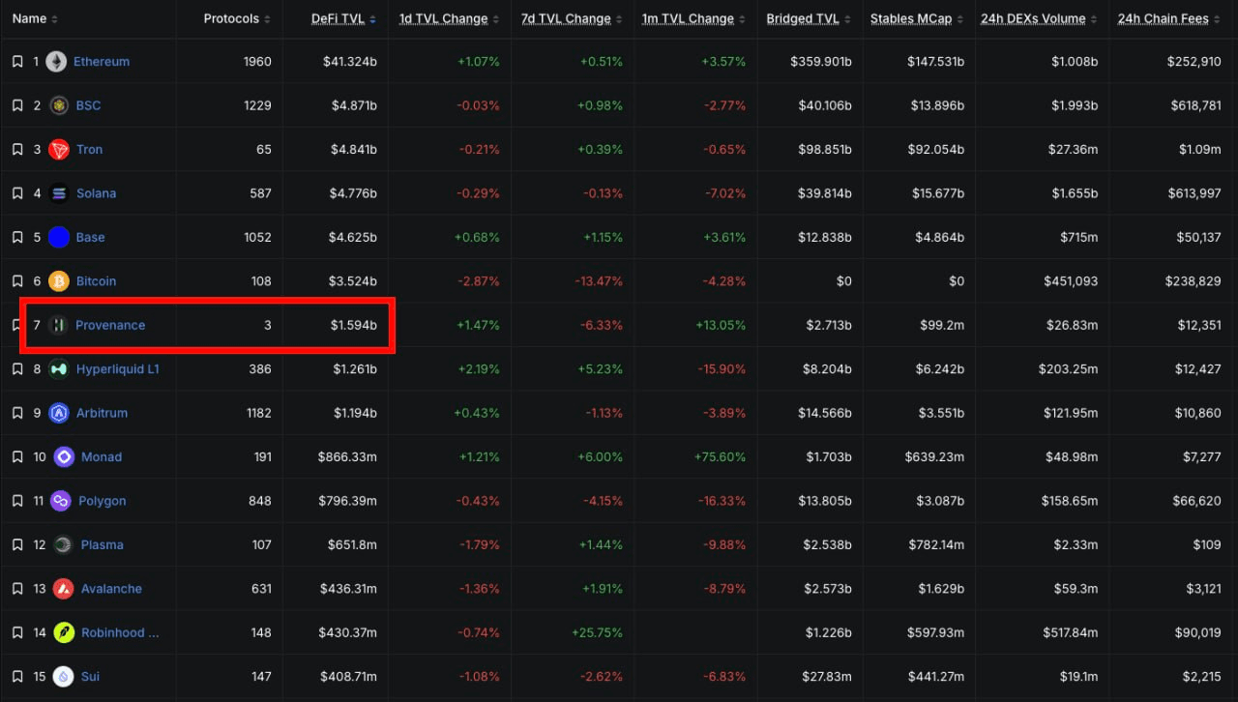Toggle the bookmark for BSC
The width and height of the screenshot is (1238, 702).
click(17, 105)
